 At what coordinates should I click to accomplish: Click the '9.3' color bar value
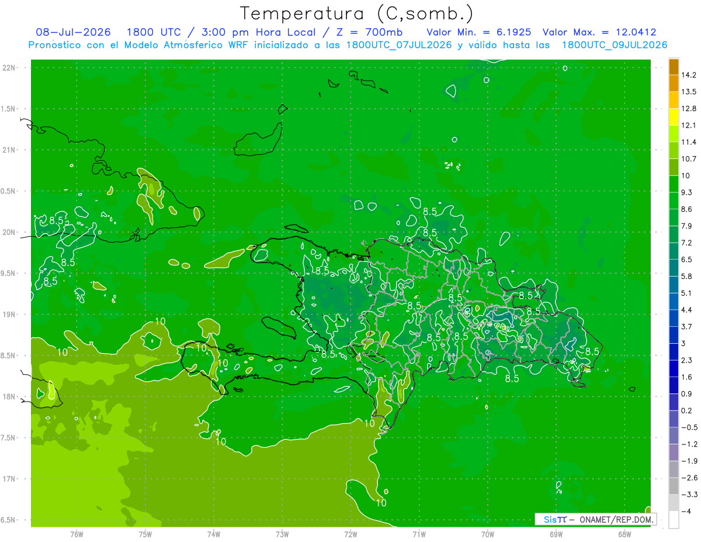pos(688,192)
